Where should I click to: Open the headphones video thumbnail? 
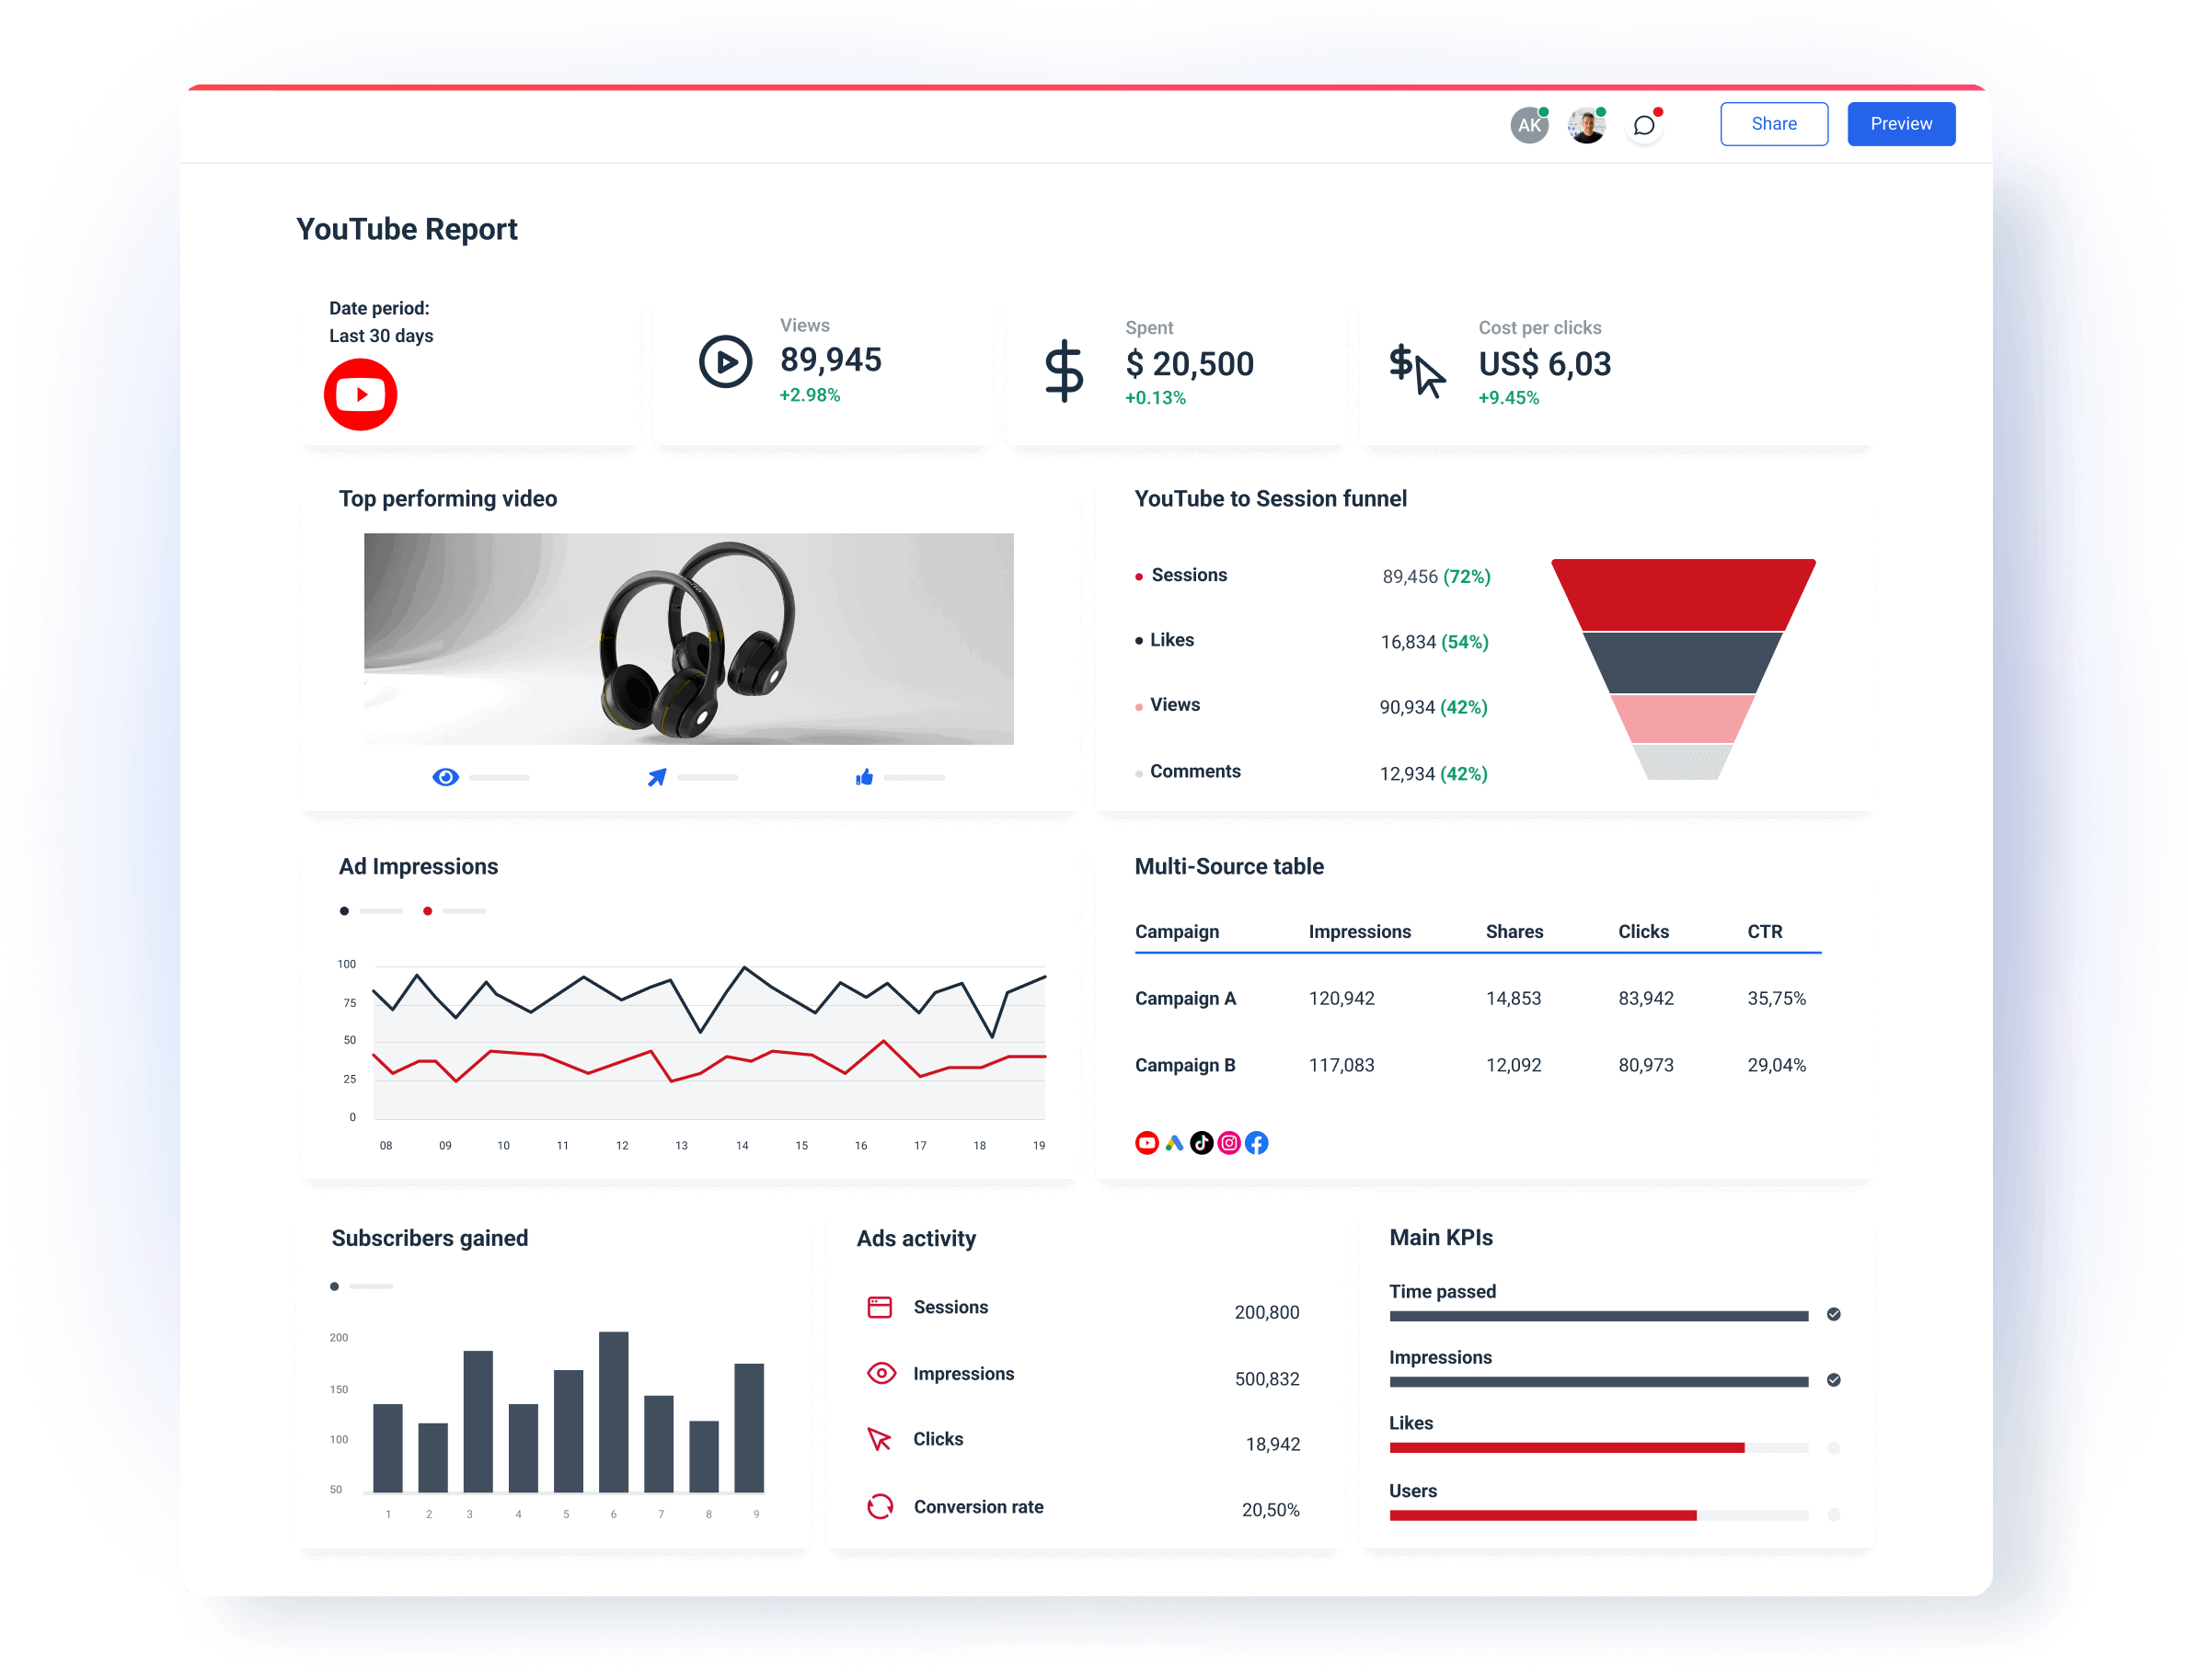click(x=688, y=639)
